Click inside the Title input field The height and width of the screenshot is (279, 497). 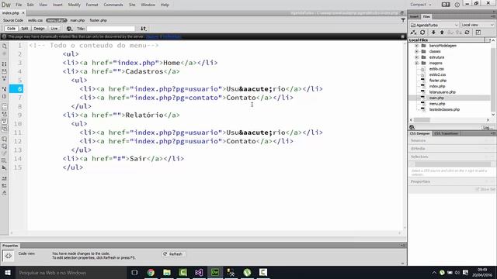(110, 29)
